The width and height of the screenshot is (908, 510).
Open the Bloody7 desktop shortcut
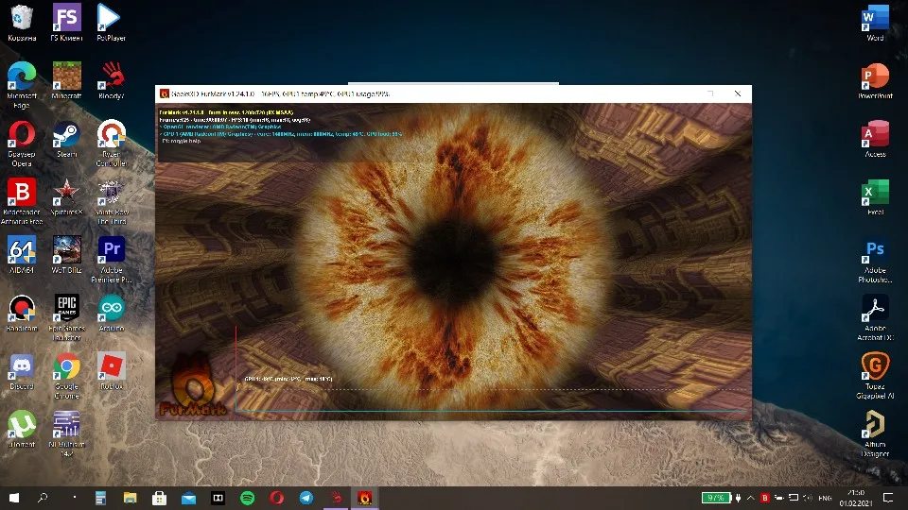pos(112,81)
